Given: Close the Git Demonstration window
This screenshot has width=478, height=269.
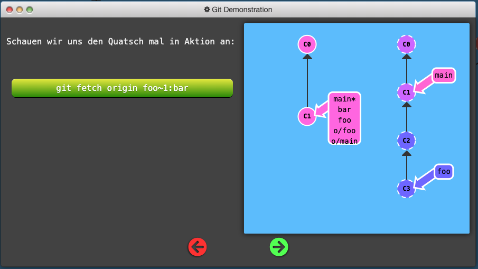Looking at the screenshot, I should (x=10, y=10).
